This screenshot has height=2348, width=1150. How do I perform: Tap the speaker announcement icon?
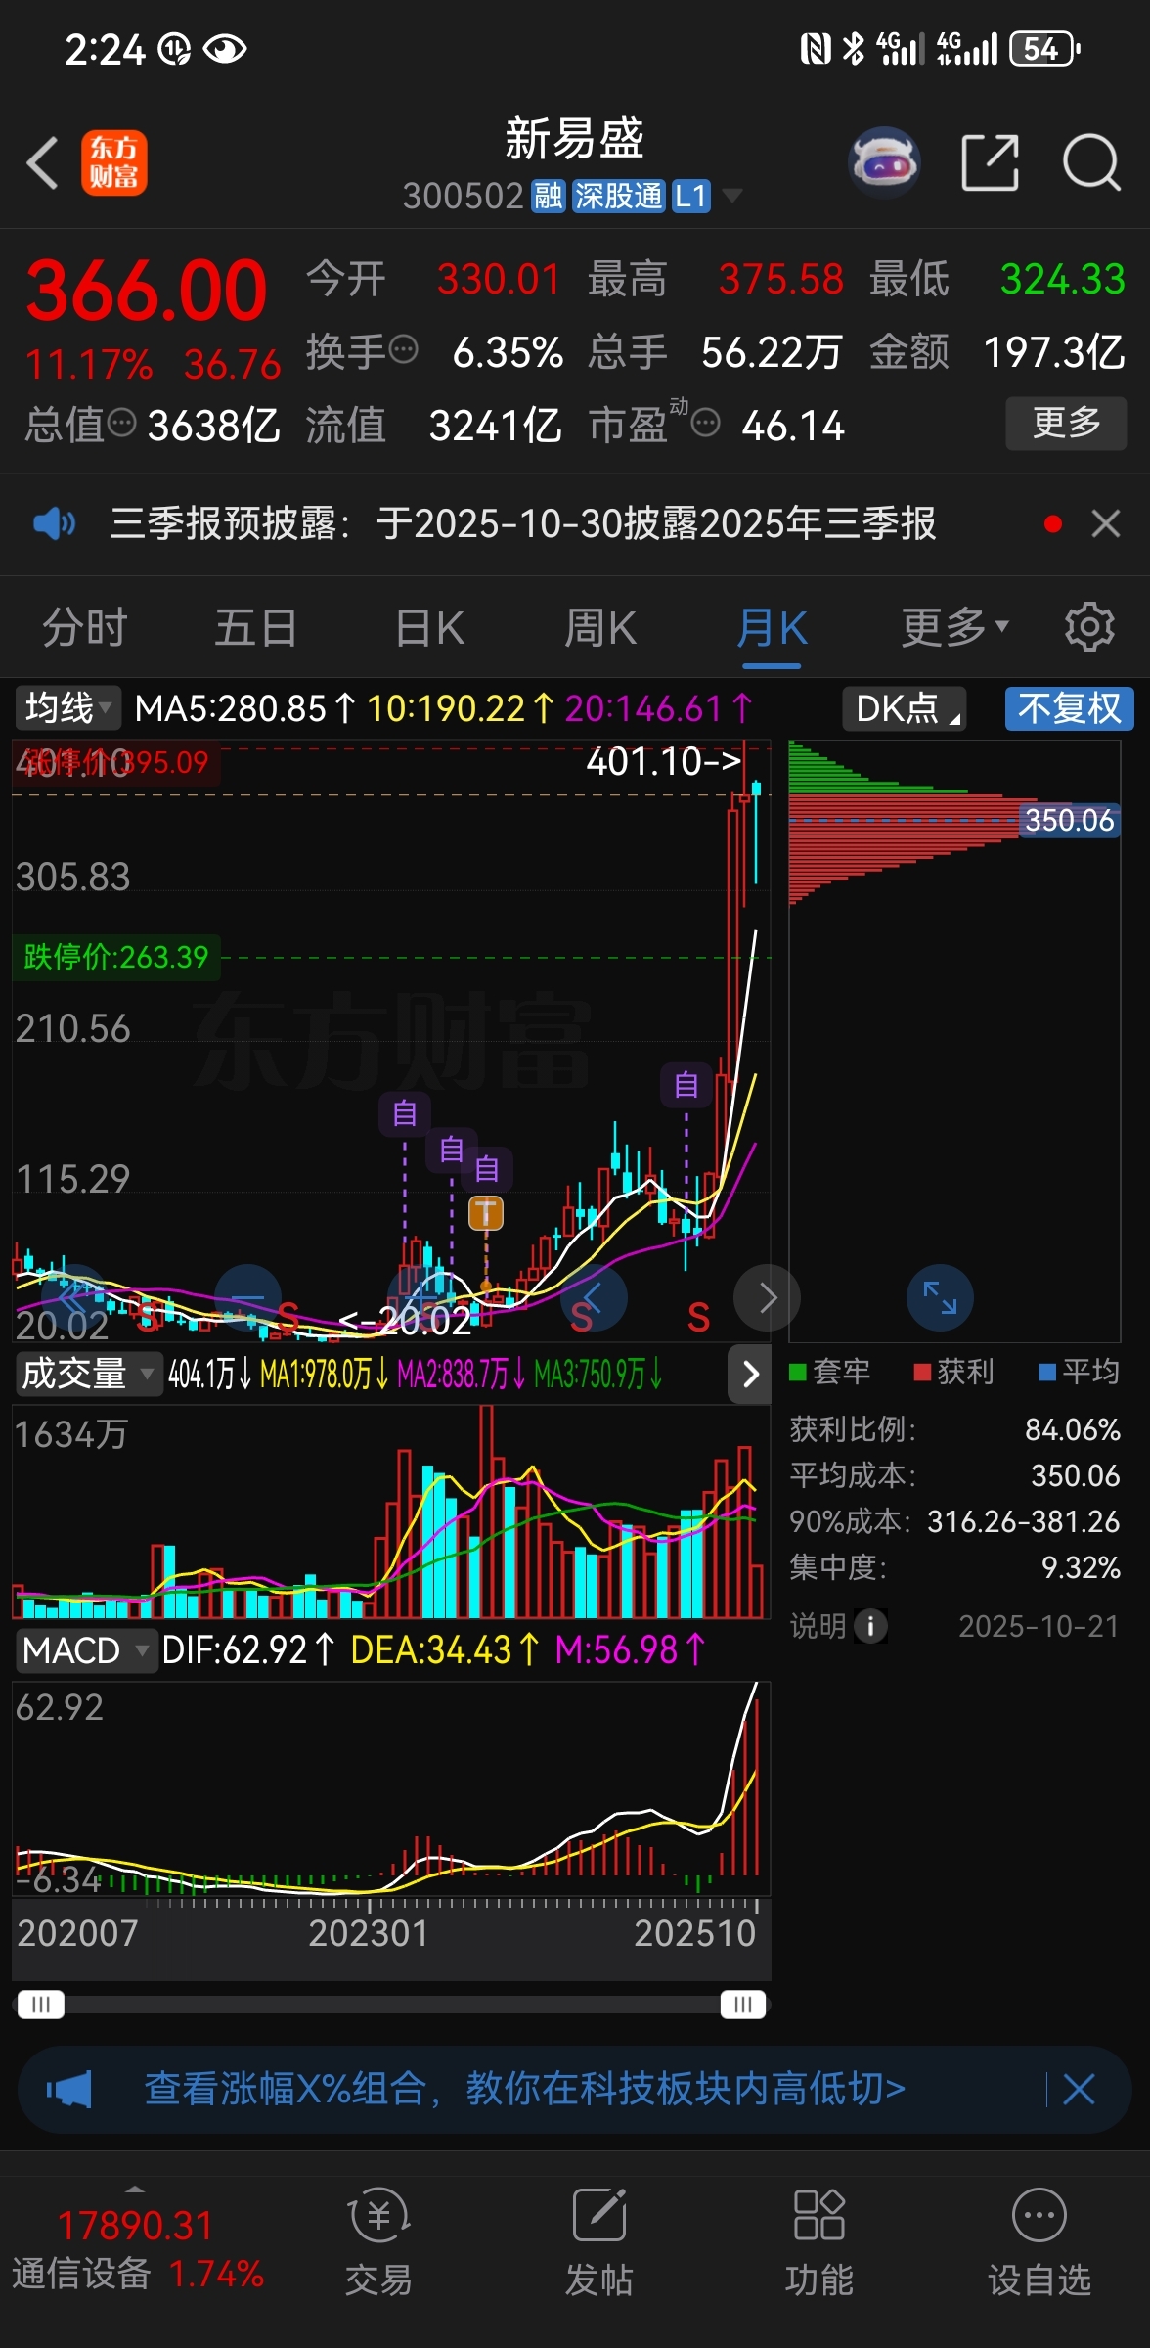(54, 523)
